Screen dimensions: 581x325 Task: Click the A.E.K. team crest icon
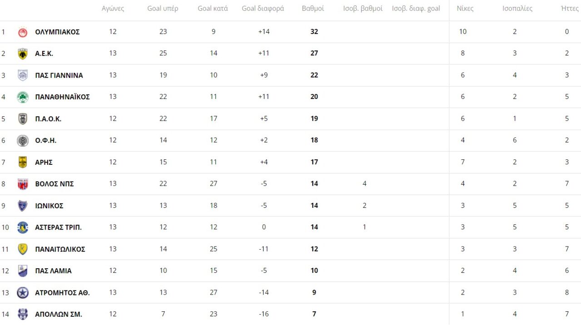coord(23,54)
